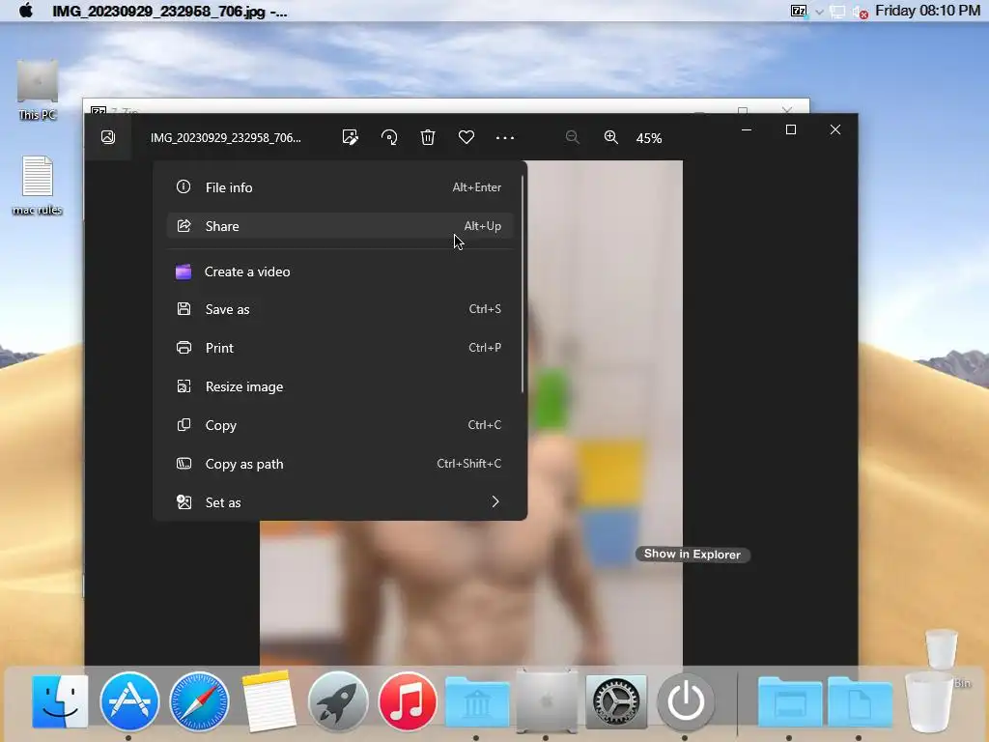Close the Photos window
Screen dimensions: 989x742
835,129
